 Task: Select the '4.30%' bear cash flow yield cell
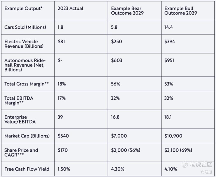coord(117,169)
